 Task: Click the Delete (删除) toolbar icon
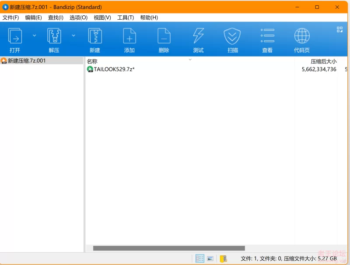164,36
